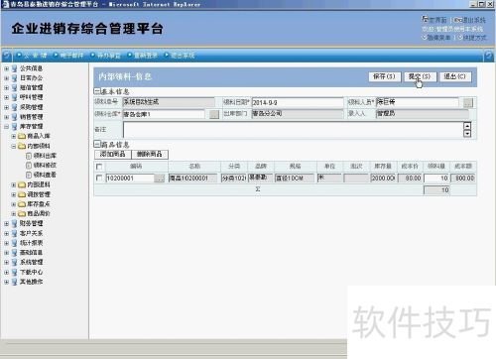Viewport: 496px width, 359px height.
Task: Collapse the 基本信息 section
Action: 97,91
